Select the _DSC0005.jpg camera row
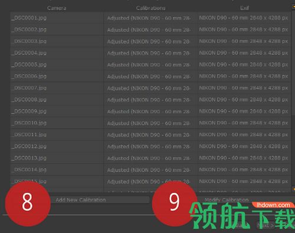This screenshot has width=295, height=233. point(57,64)
